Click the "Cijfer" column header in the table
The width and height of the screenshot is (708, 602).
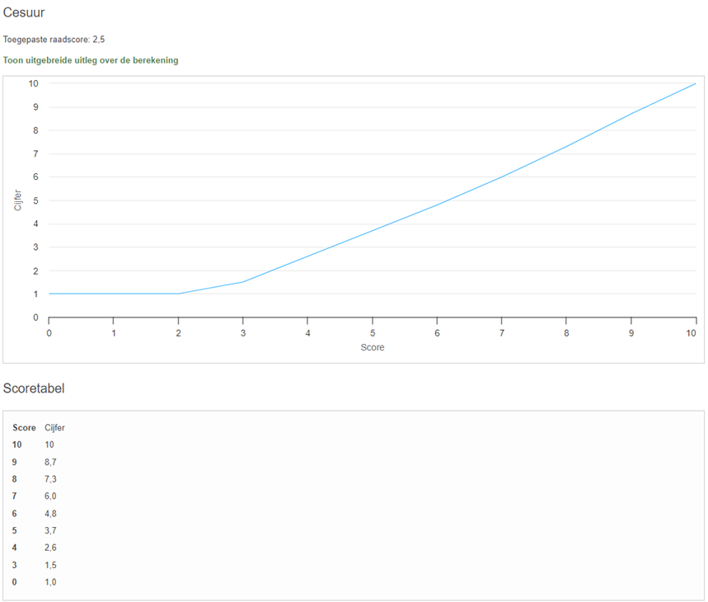[x=54, y=427]
